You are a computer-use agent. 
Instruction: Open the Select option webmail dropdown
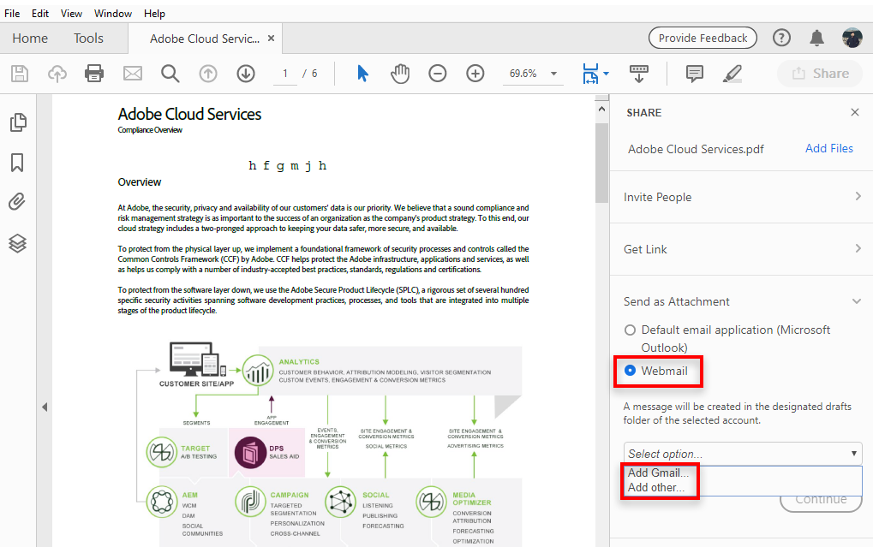click(x=743, y=454)
